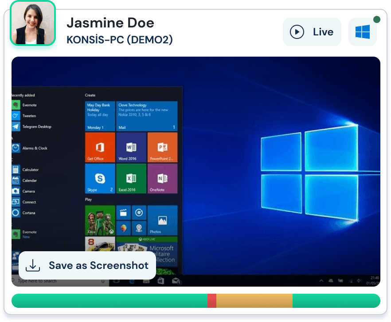Select Evernote in recently added list
391x322 pixels.
tap(29, 105)
